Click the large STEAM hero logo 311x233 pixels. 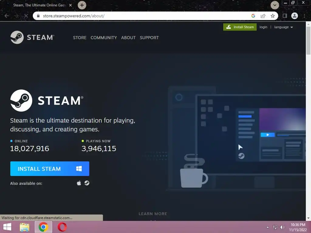(x=47, y=100)
